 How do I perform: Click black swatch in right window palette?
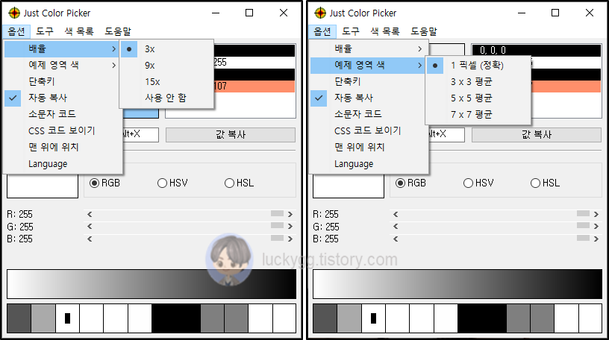482,318
